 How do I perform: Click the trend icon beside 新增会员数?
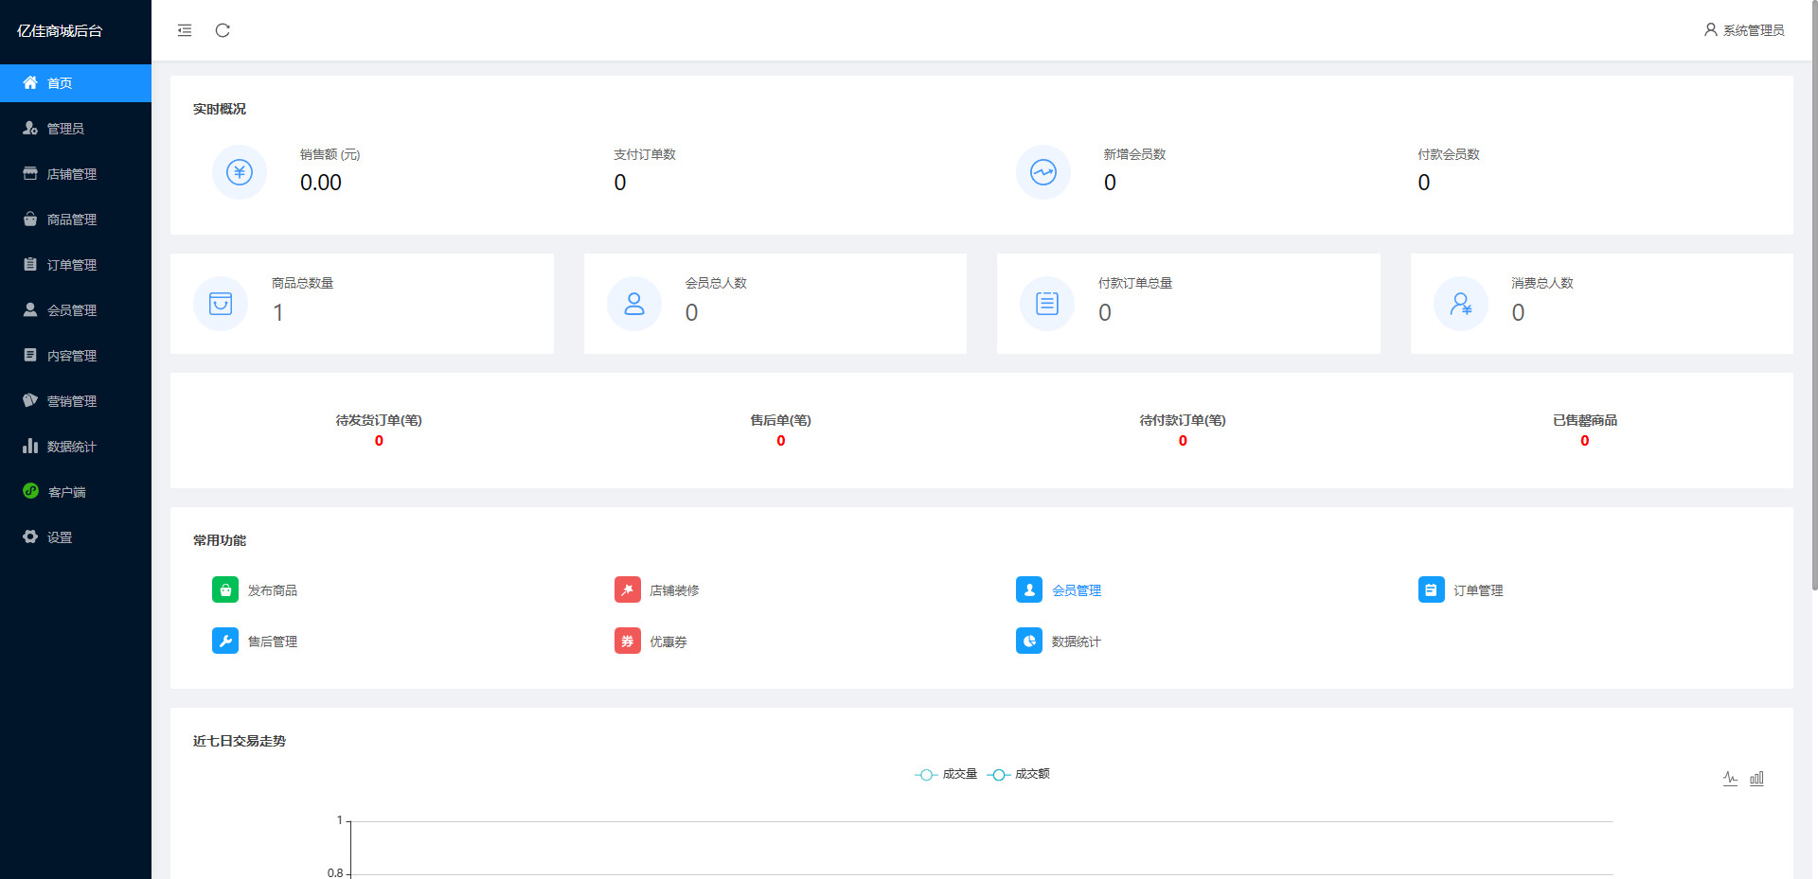click(x=1043, y=172)
